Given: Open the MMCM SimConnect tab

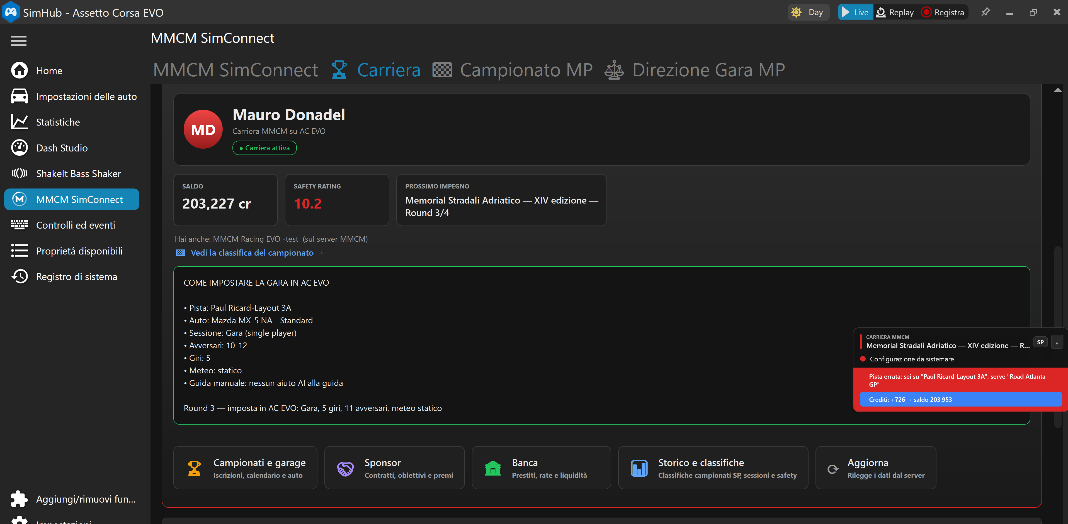Looking at the screenshot, I should 236,70.
